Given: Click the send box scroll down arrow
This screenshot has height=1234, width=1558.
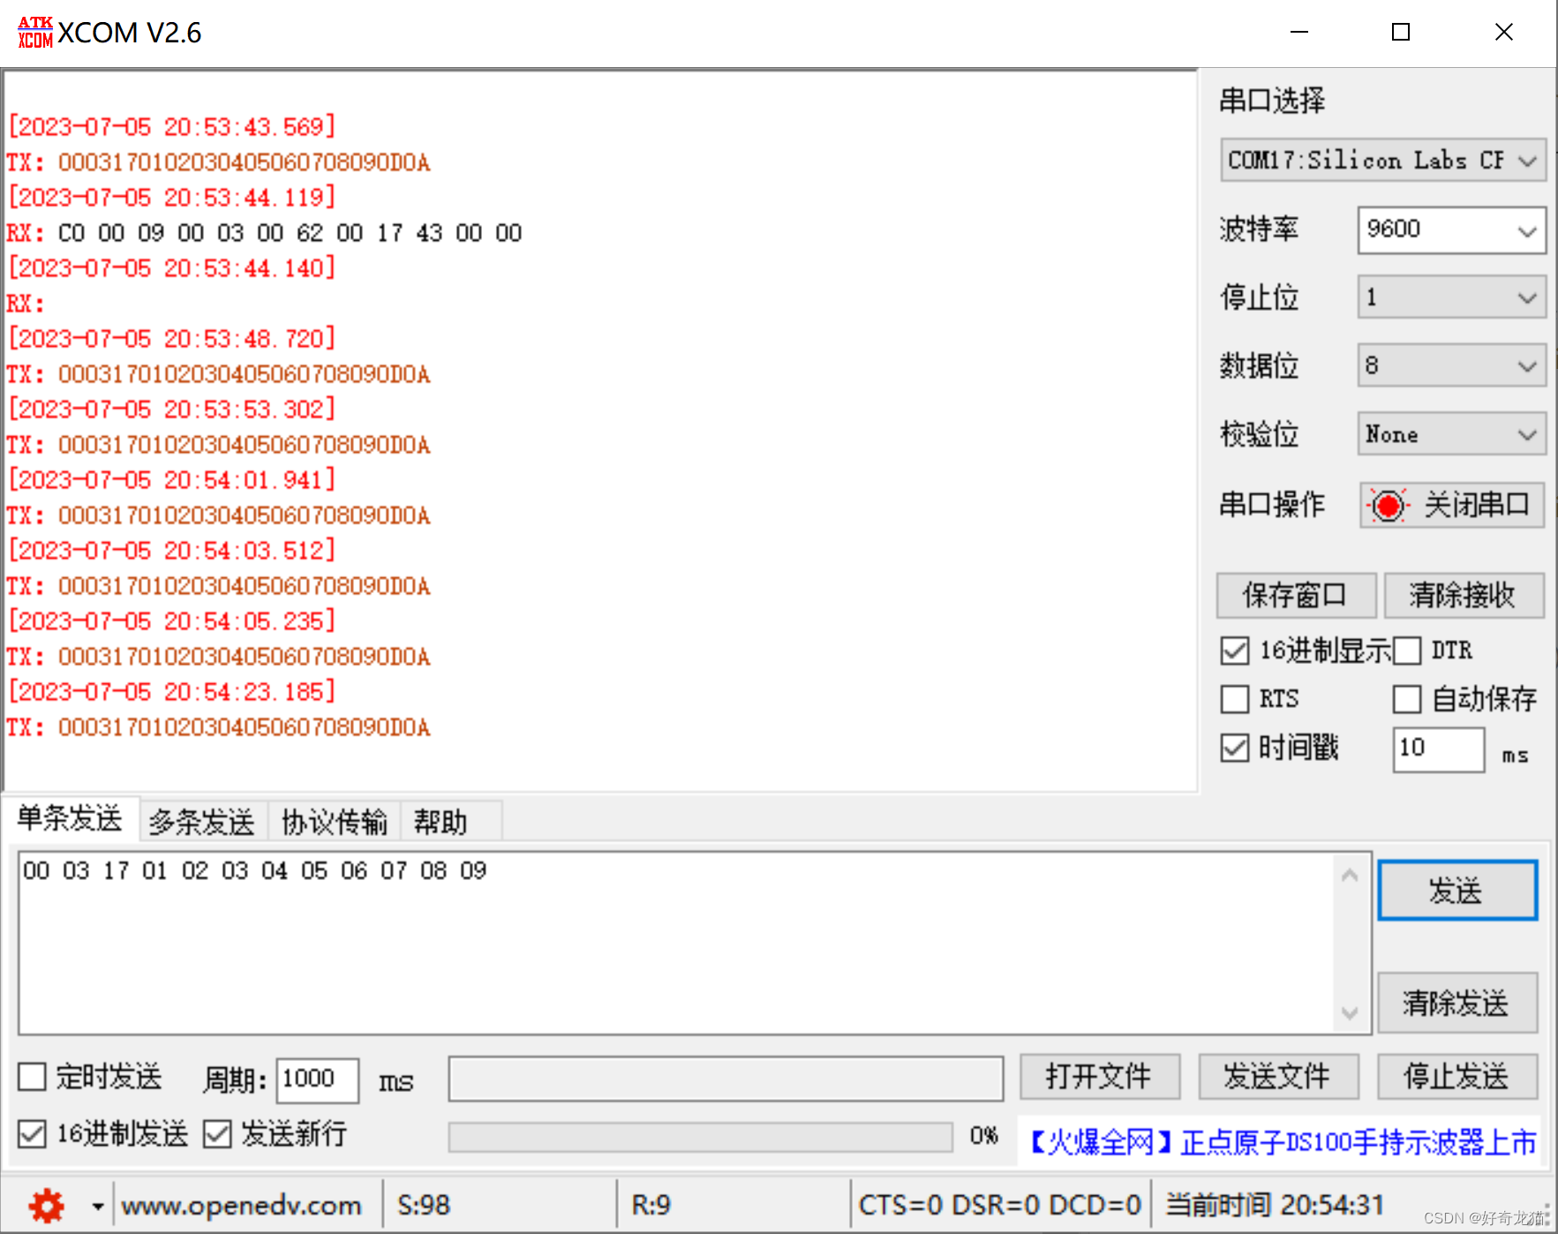Looking at the screenshot, I should (x=1350, y=1012).
